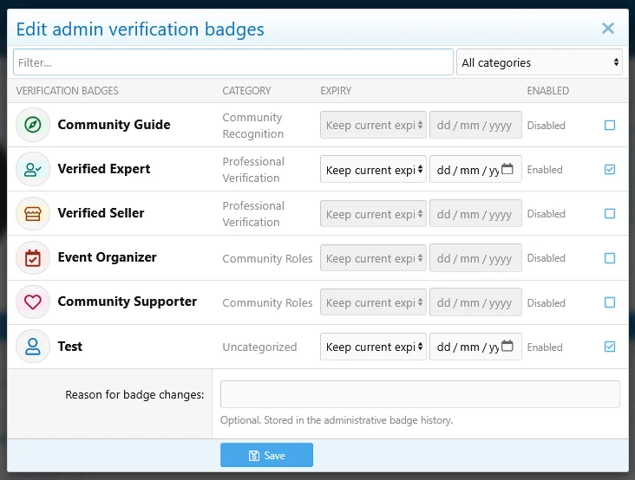Enable the Community Supporter badge checkbox

click(x=610, y=302)
